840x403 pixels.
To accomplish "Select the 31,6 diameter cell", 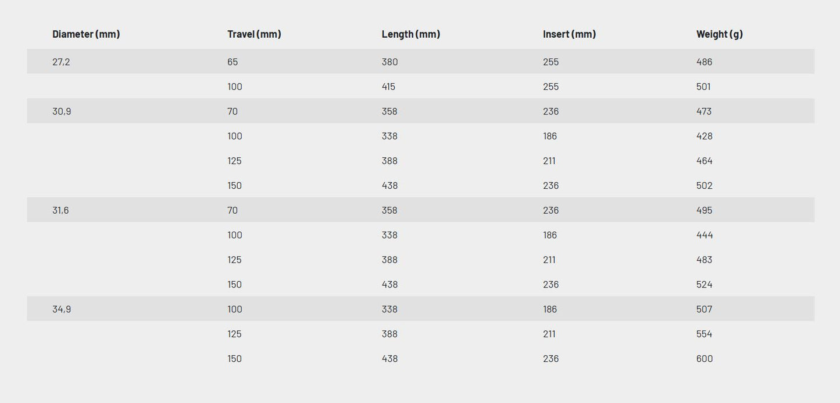I will pos(60,210).
